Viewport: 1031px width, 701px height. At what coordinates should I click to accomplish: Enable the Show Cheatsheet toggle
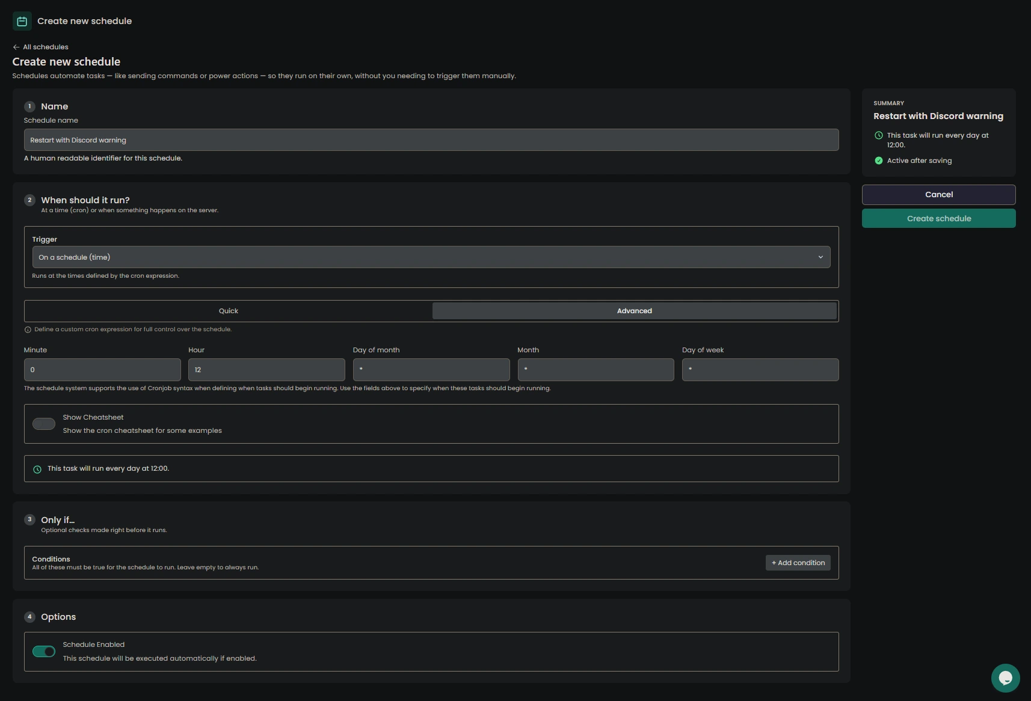44,424
